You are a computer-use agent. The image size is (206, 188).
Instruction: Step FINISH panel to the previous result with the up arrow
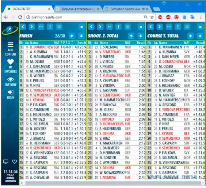[x=72, y=36]
